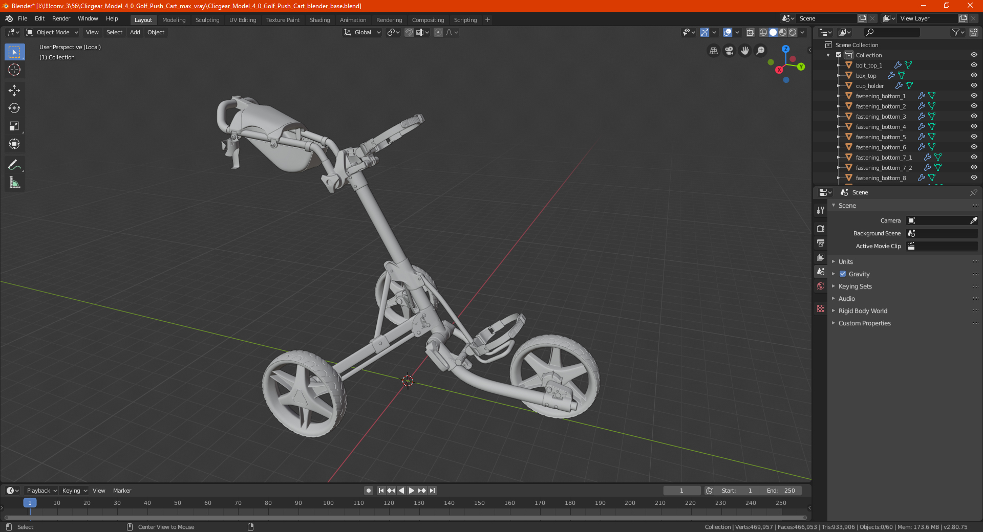Viewport: 983px width, 532px height.
Task: Toggle auto keying record button
Action: [369, 491]
